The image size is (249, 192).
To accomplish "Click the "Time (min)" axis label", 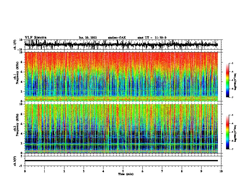I will pos(126,174).
